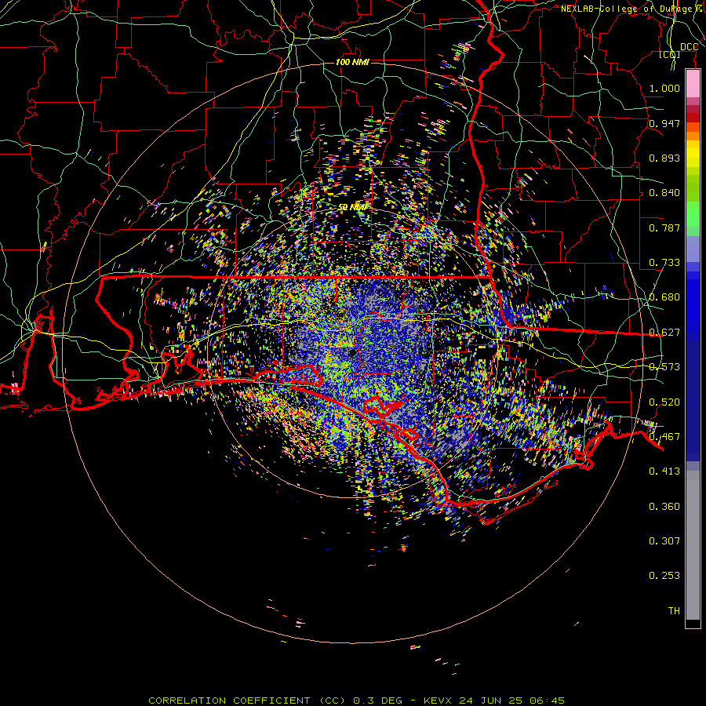
Task: Select the 0.840 legend value
Action: tap(664, 193)
